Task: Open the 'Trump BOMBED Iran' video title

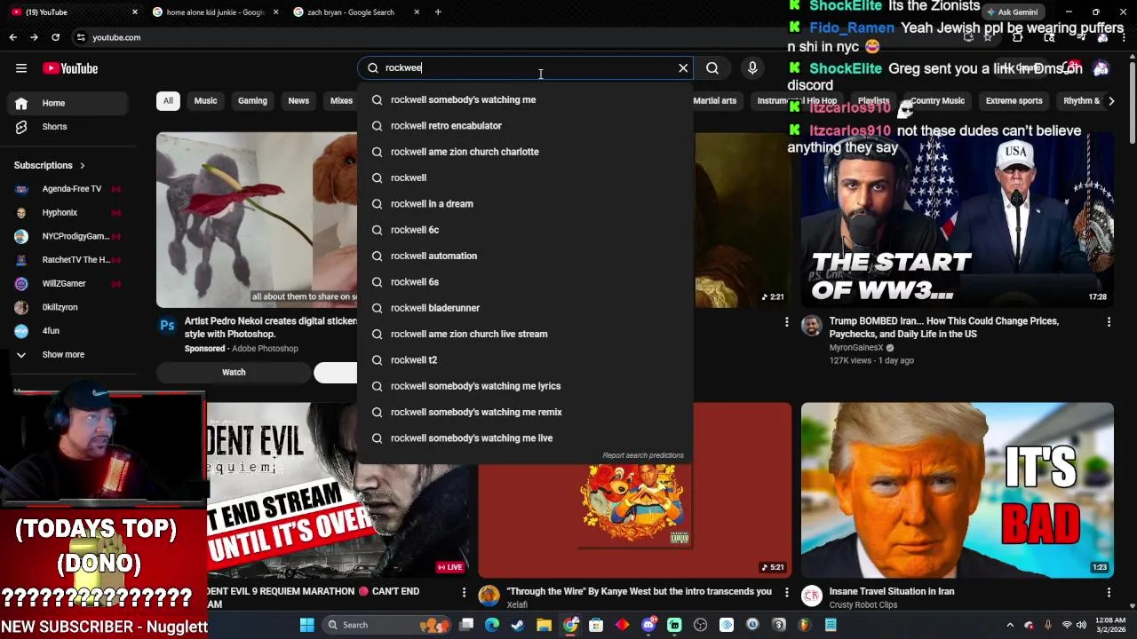Action: tap(943, 327)
